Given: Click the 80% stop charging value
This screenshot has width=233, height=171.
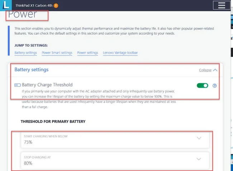Looking at the screenshot, I should (x=28, y=163).
